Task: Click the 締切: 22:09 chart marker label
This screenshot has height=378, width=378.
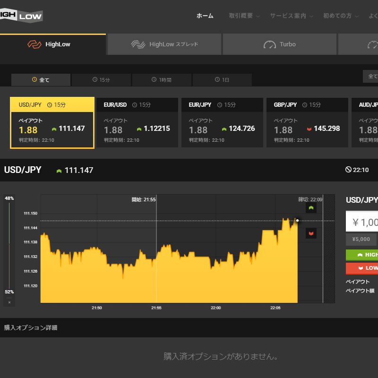Action: (x=310, y=199)
